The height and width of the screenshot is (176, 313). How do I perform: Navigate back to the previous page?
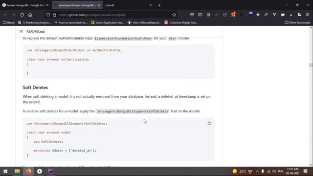(5, 15)
